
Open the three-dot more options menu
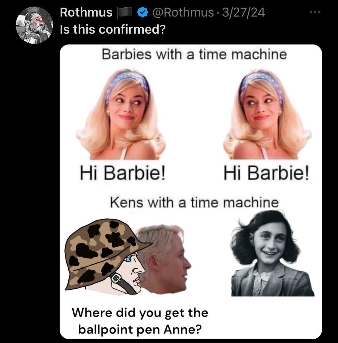tap(315, 13)
